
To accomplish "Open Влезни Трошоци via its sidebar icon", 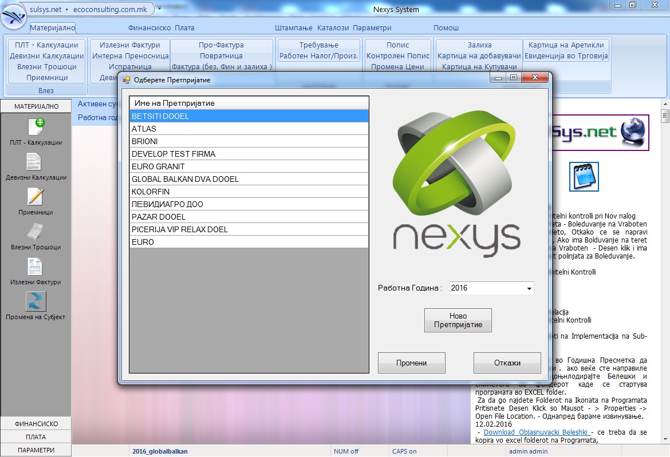I will [35, 232].
